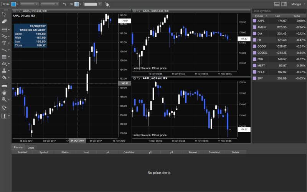Switch to the Alarms tab

click(x=18, y=147)
